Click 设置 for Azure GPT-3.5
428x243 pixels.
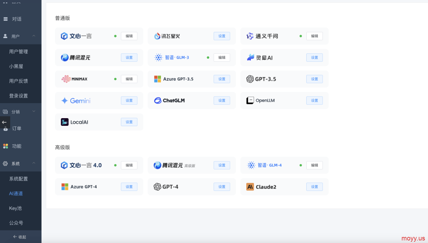222,79
